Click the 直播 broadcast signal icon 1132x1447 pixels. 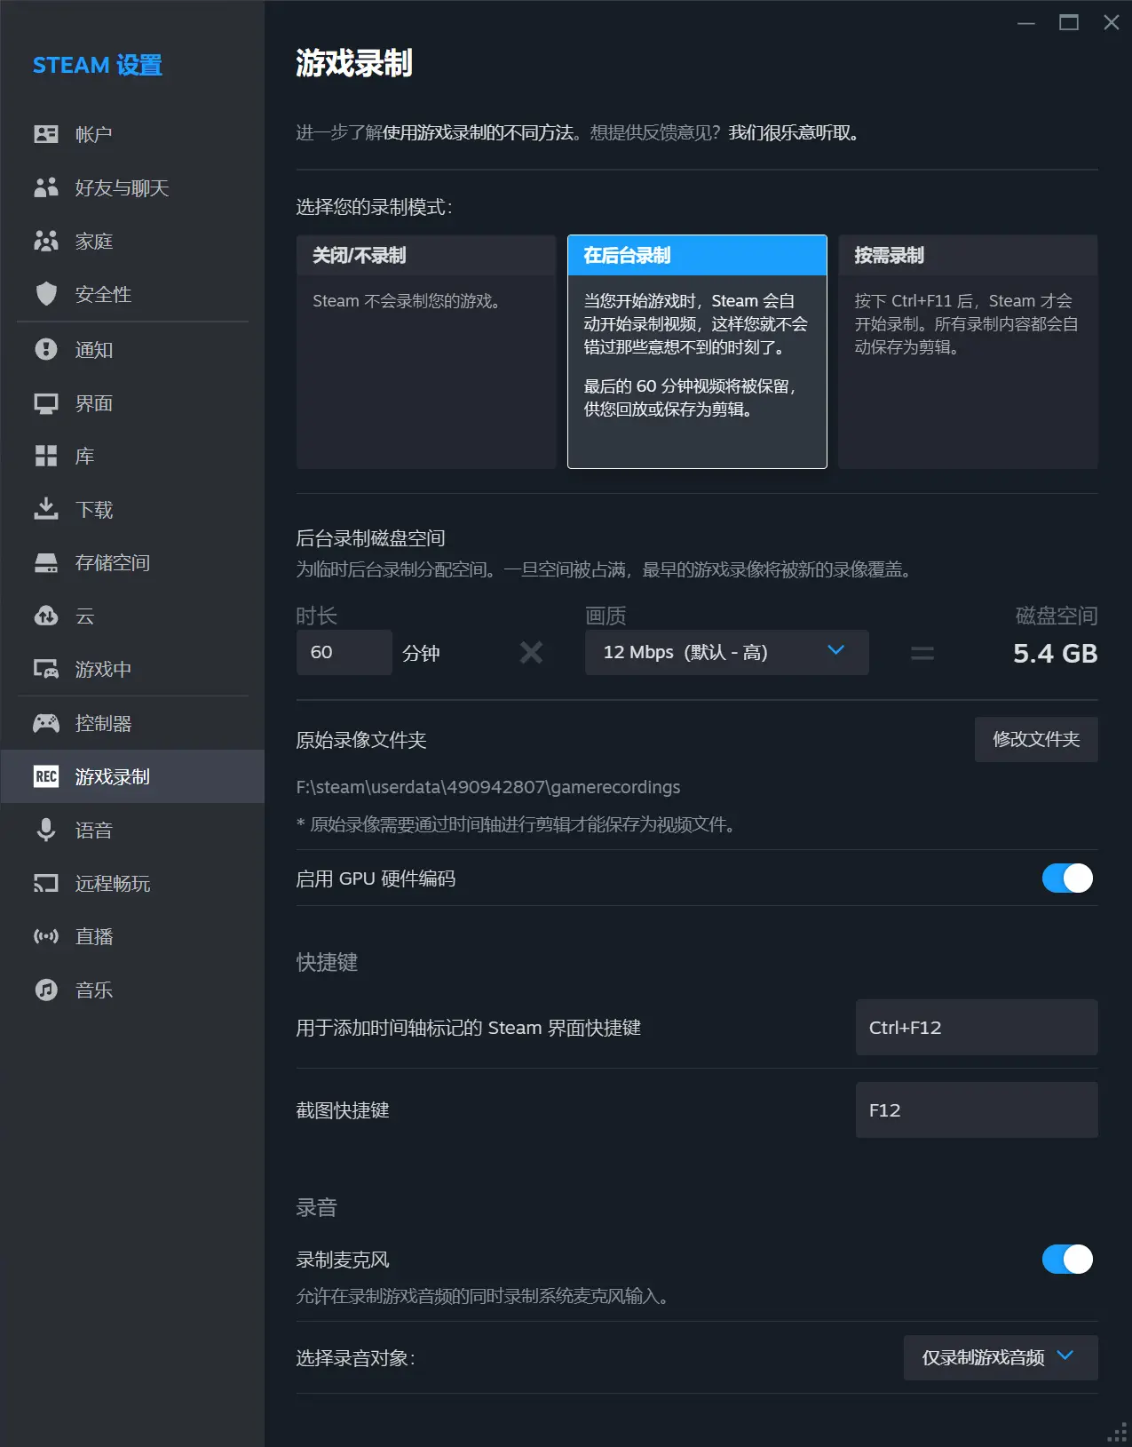coord(46,936)
